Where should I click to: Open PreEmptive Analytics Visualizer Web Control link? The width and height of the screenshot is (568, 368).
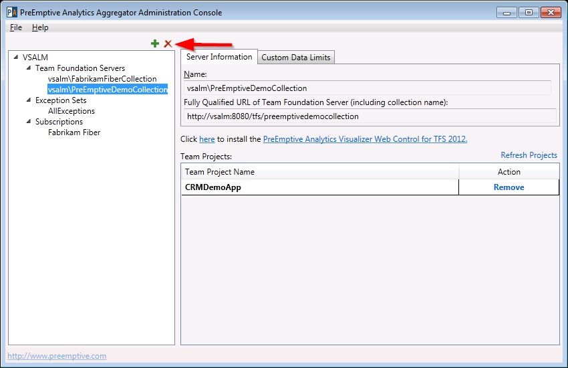365,139
